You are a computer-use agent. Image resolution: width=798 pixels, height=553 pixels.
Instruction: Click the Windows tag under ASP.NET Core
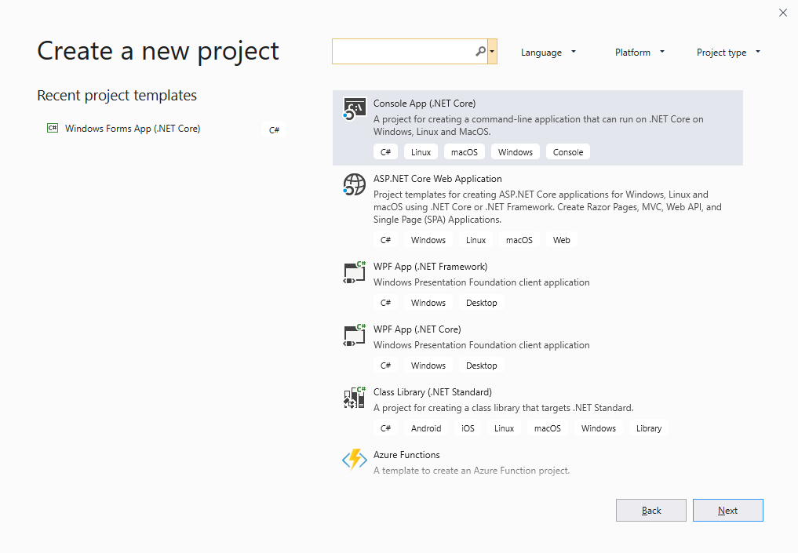tap(428, 240)
